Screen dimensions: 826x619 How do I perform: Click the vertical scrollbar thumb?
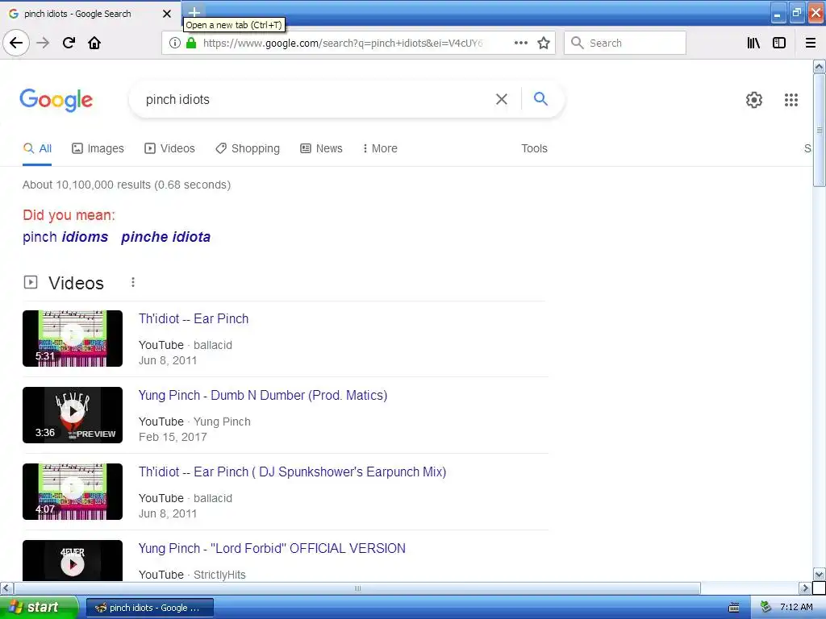[x=819, y=130]
